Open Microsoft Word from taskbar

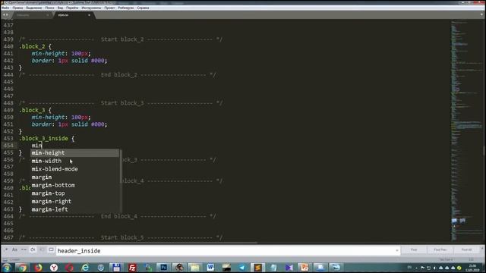point(210,268)
